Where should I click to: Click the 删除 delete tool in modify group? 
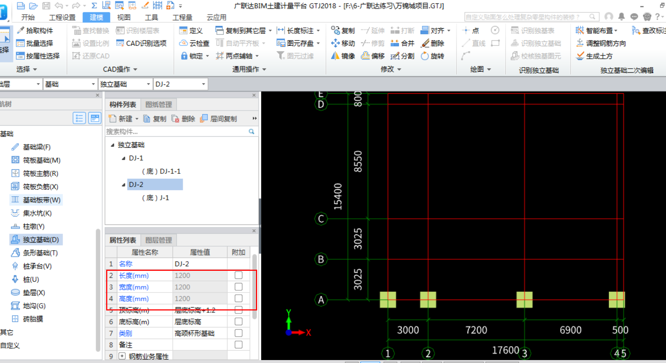click(433, 43)
